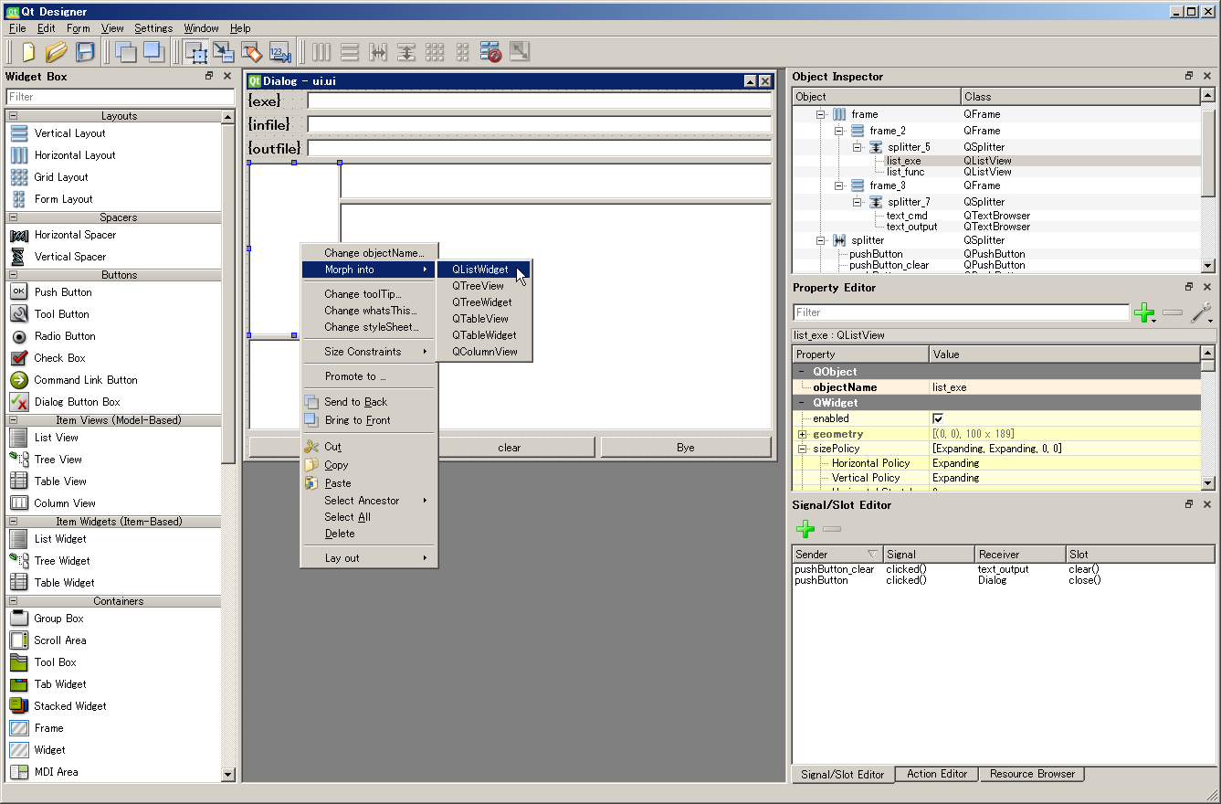1221x804 pixels.
Task: Expand the geometry property
Action: [x=803, y=433]
